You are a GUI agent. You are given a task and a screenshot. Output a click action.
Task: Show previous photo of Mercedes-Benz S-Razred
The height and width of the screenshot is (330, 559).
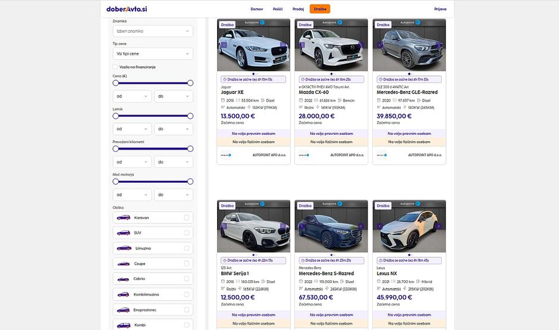[x=302, y=226]
